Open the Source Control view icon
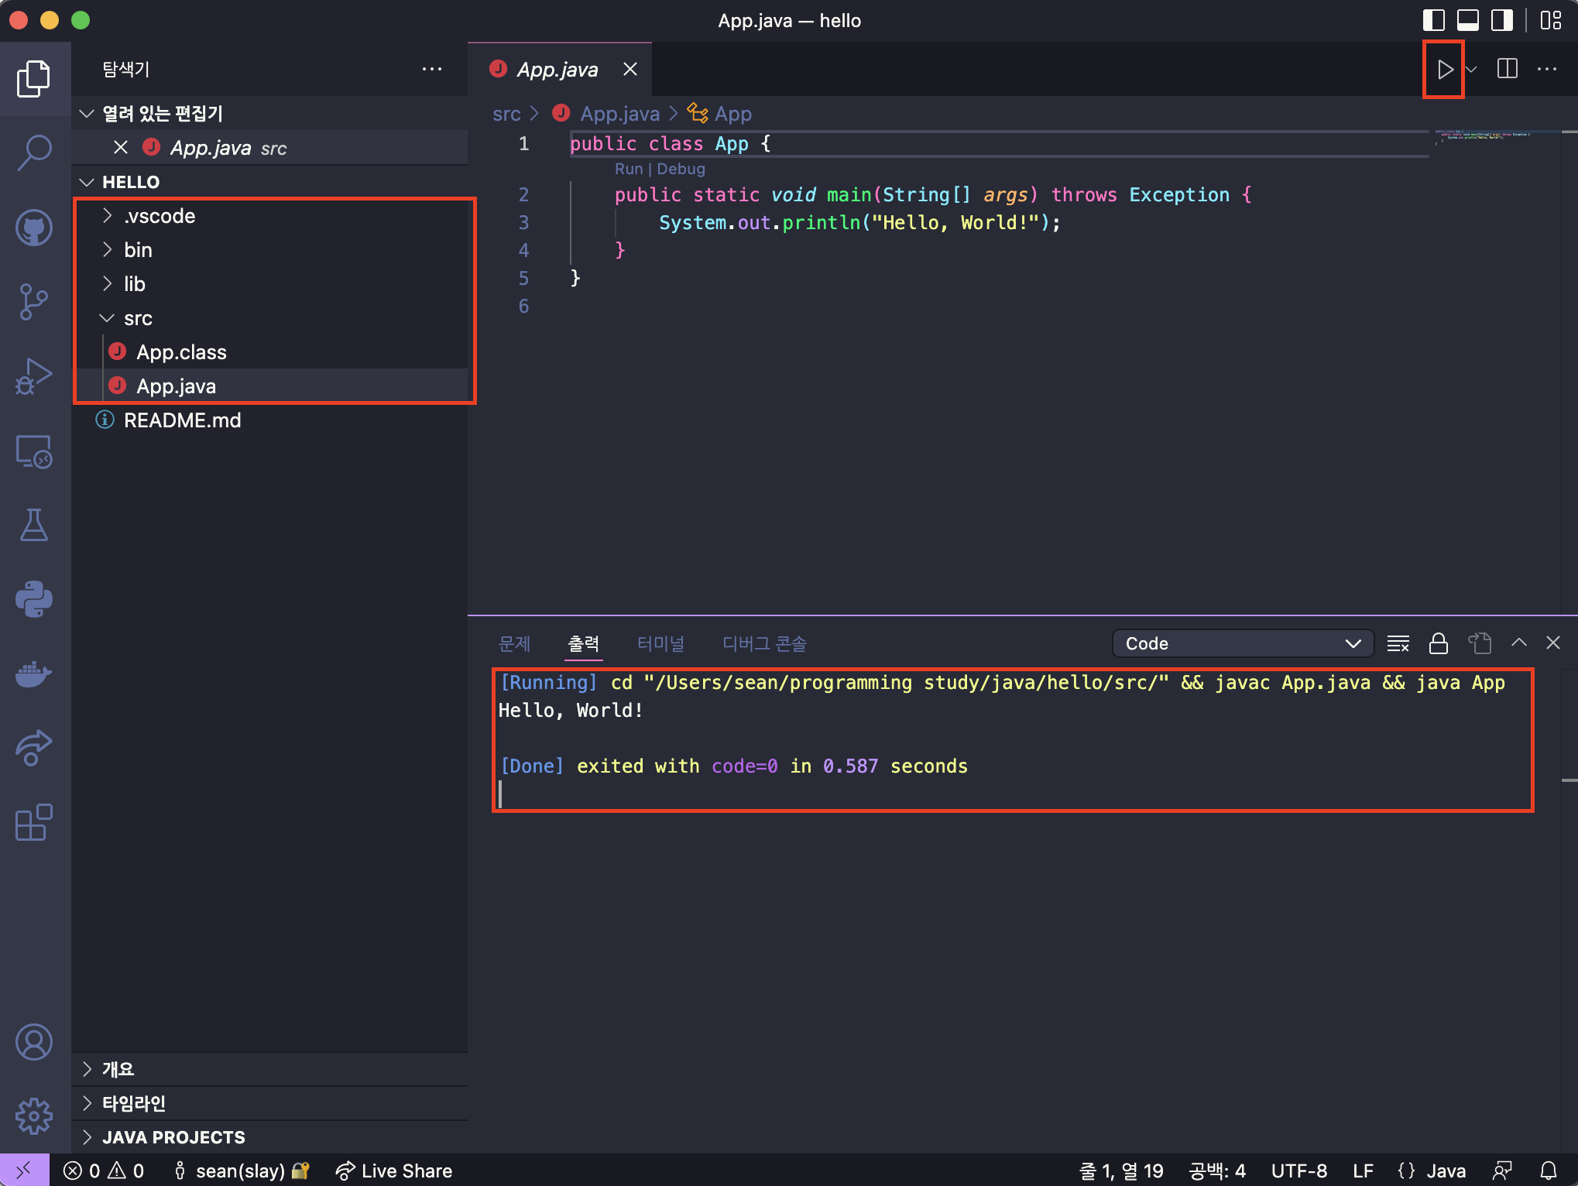1578x1186 pixels. click(34, 302)
